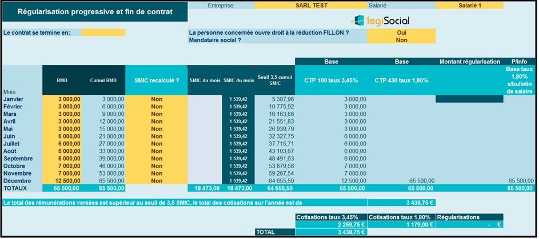Select Juin RMB cell 6 000,00
The image size is (539, 239).
[62, 136]
